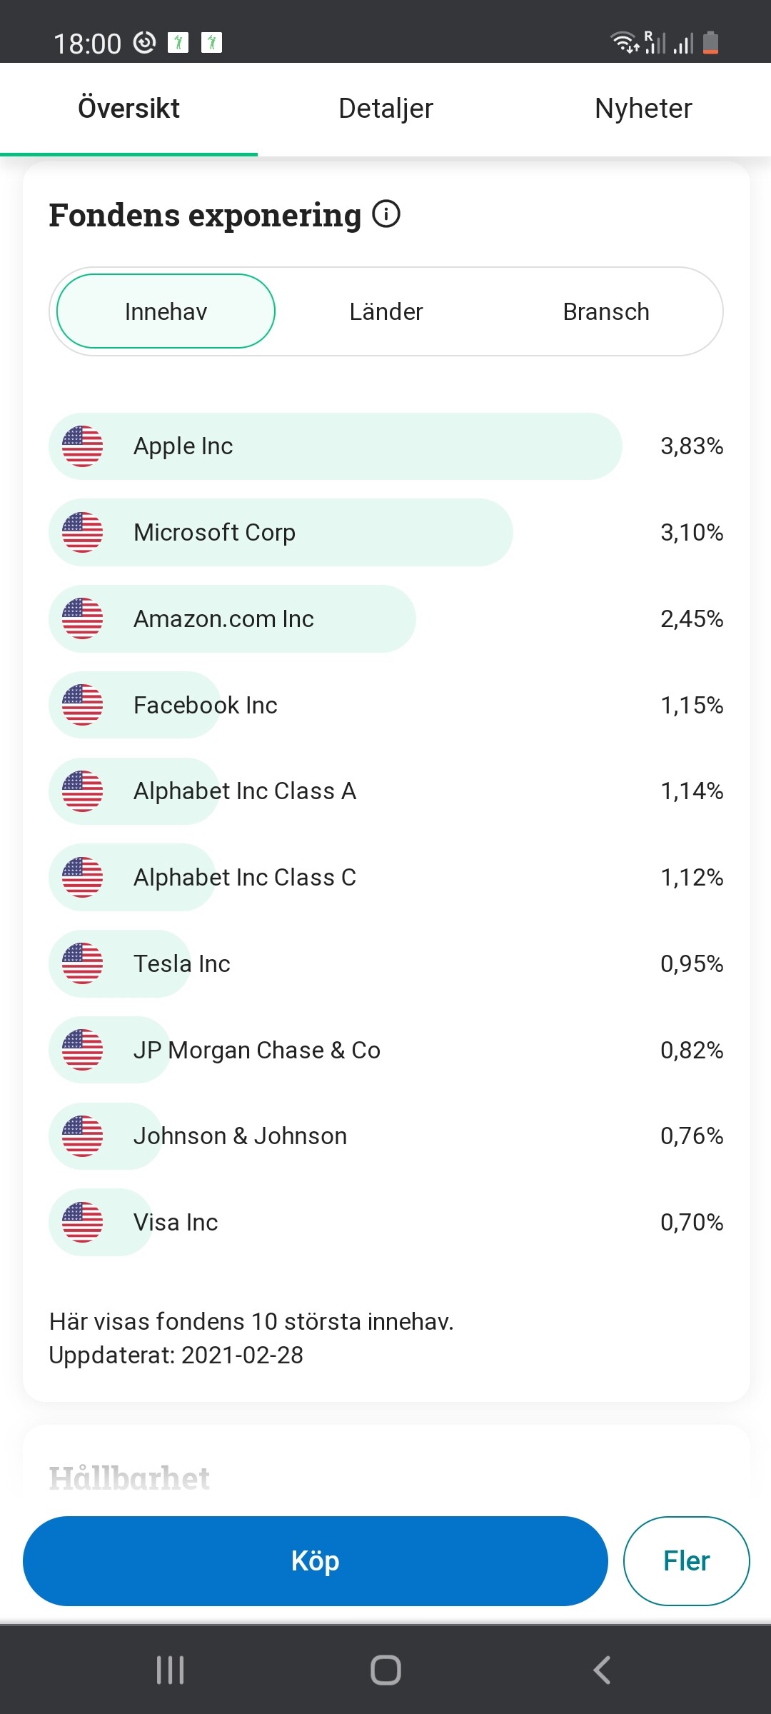Open the Detaljer tab
The image size is (771, 1714).
[x=385, y=109]
